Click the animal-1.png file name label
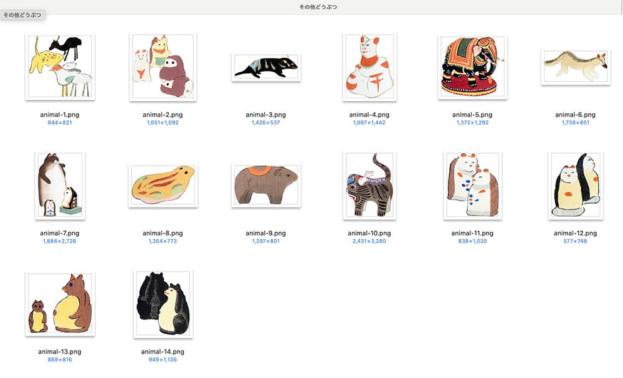Screen dimensions: 623x378 [x=60, y=115]
